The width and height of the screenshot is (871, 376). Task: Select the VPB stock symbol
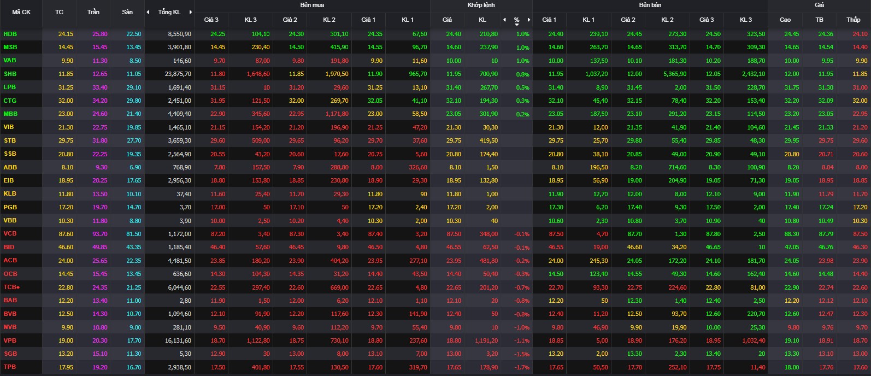[10, 340]
